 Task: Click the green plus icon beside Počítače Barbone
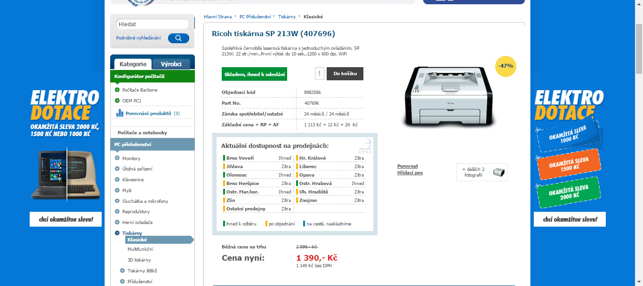pyautogui.click(x=117, y=90)
